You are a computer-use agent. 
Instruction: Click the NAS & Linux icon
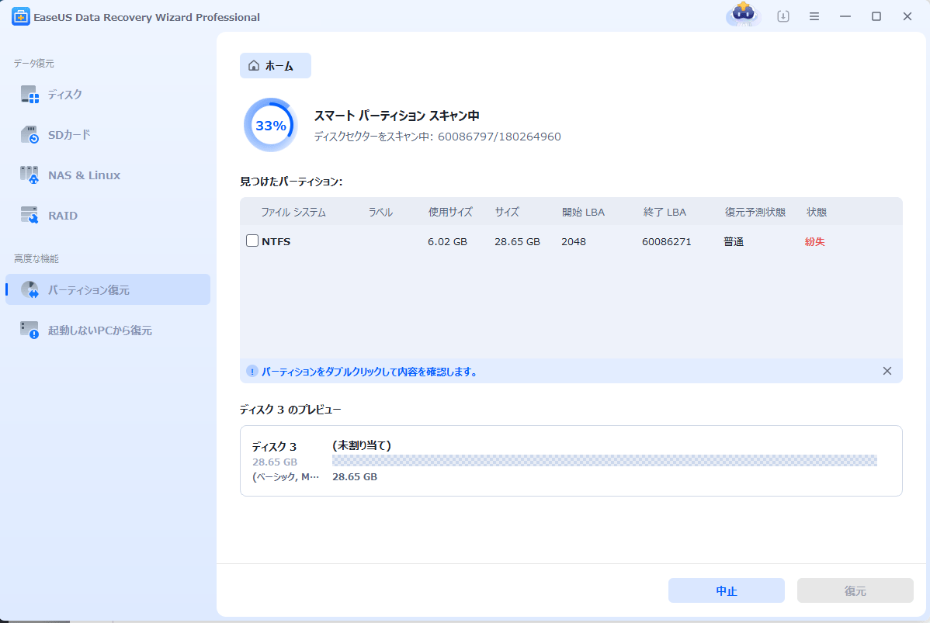[29, 175]
